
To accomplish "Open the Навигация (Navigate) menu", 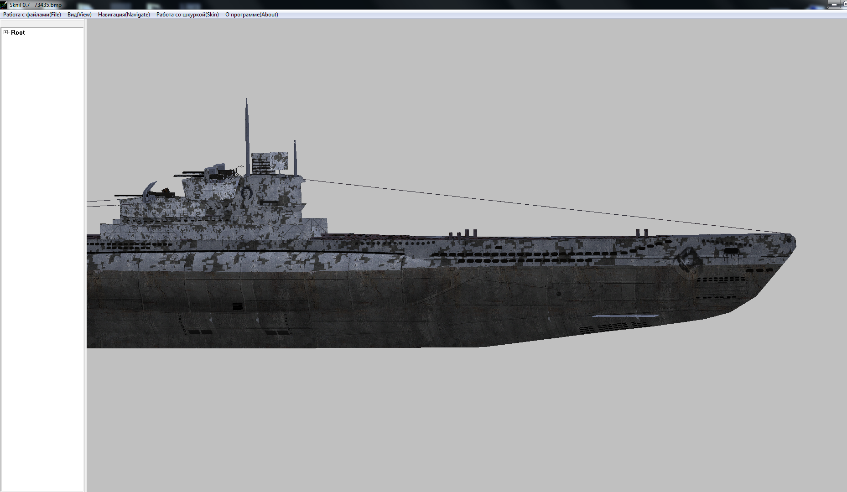I will 124,15.
